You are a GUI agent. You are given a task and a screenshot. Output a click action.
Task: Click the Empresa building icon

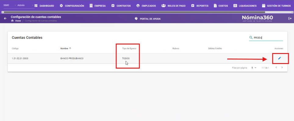click(91, 5)
